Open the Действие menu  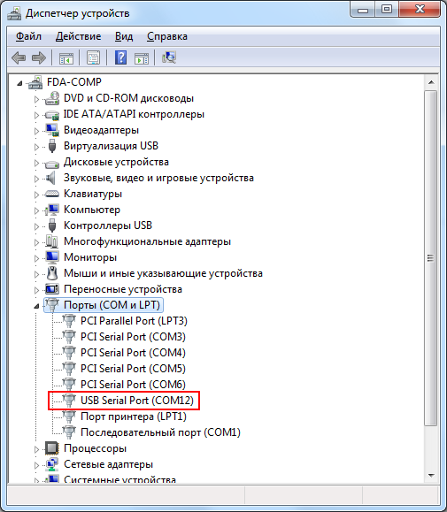78,36
